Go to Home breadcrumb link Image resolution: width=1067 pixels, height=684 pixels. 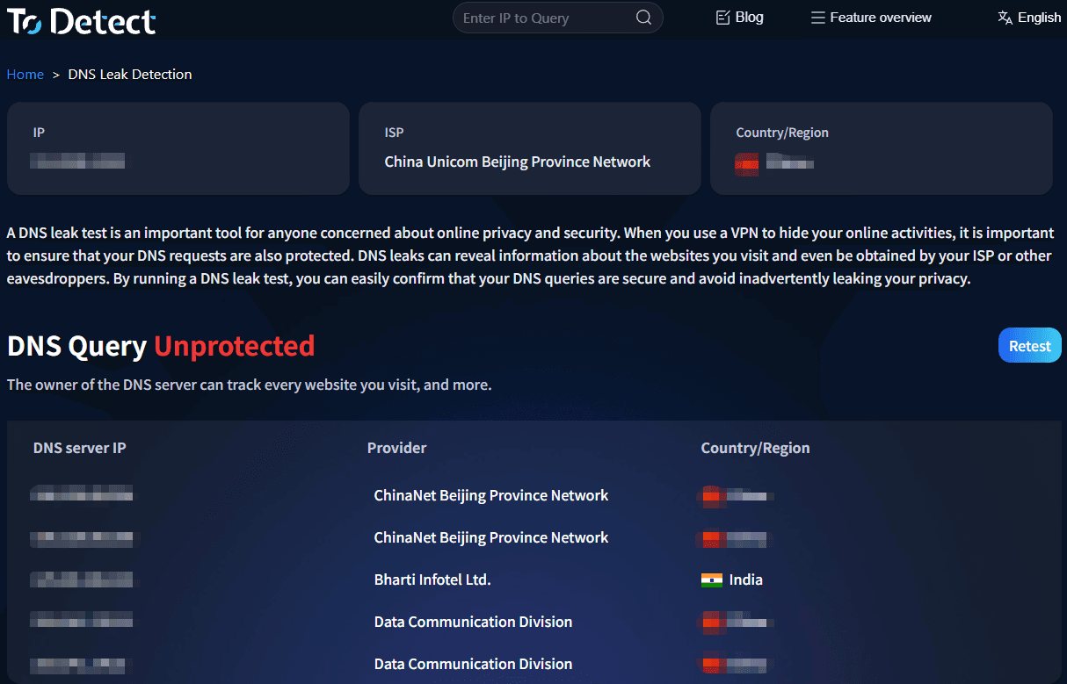click(25, 75)
